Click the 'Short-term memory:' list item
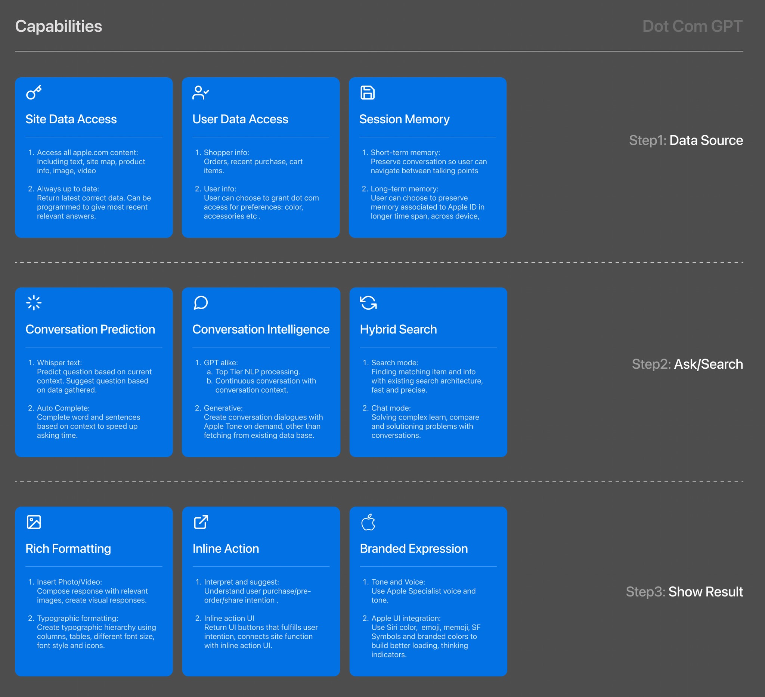Screen dimensions: 765x697 point(405,152)
